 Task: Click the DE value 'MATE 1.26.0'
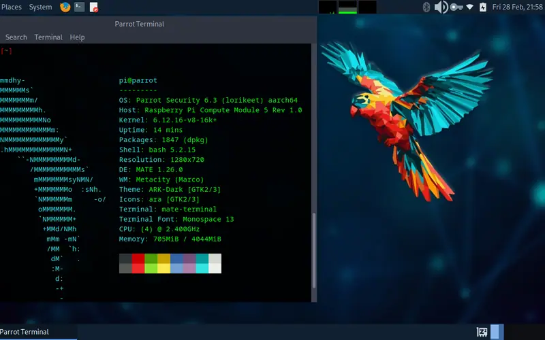[159, 169]
